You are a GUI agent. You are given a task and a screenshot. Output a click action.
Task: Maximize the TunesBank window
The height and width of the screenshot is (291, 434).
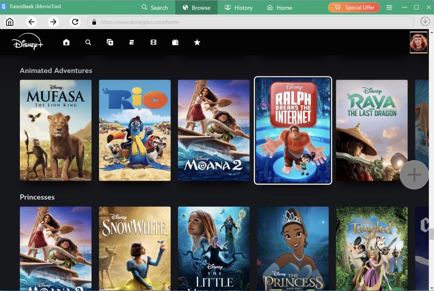tap(417, 7)
